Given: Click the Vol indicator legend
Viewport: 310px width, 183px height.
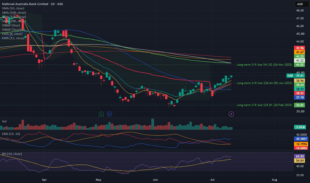Looking at the screenshot, I should tap(4, 121).
